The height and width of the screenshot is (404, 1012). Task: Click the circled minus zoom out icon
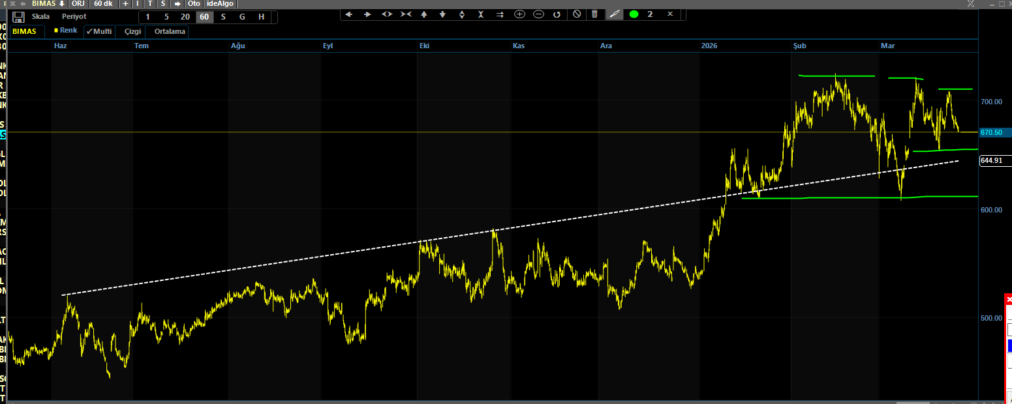click(538, 14)
